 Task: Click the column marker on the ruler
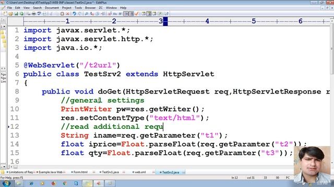coord(165,21)
